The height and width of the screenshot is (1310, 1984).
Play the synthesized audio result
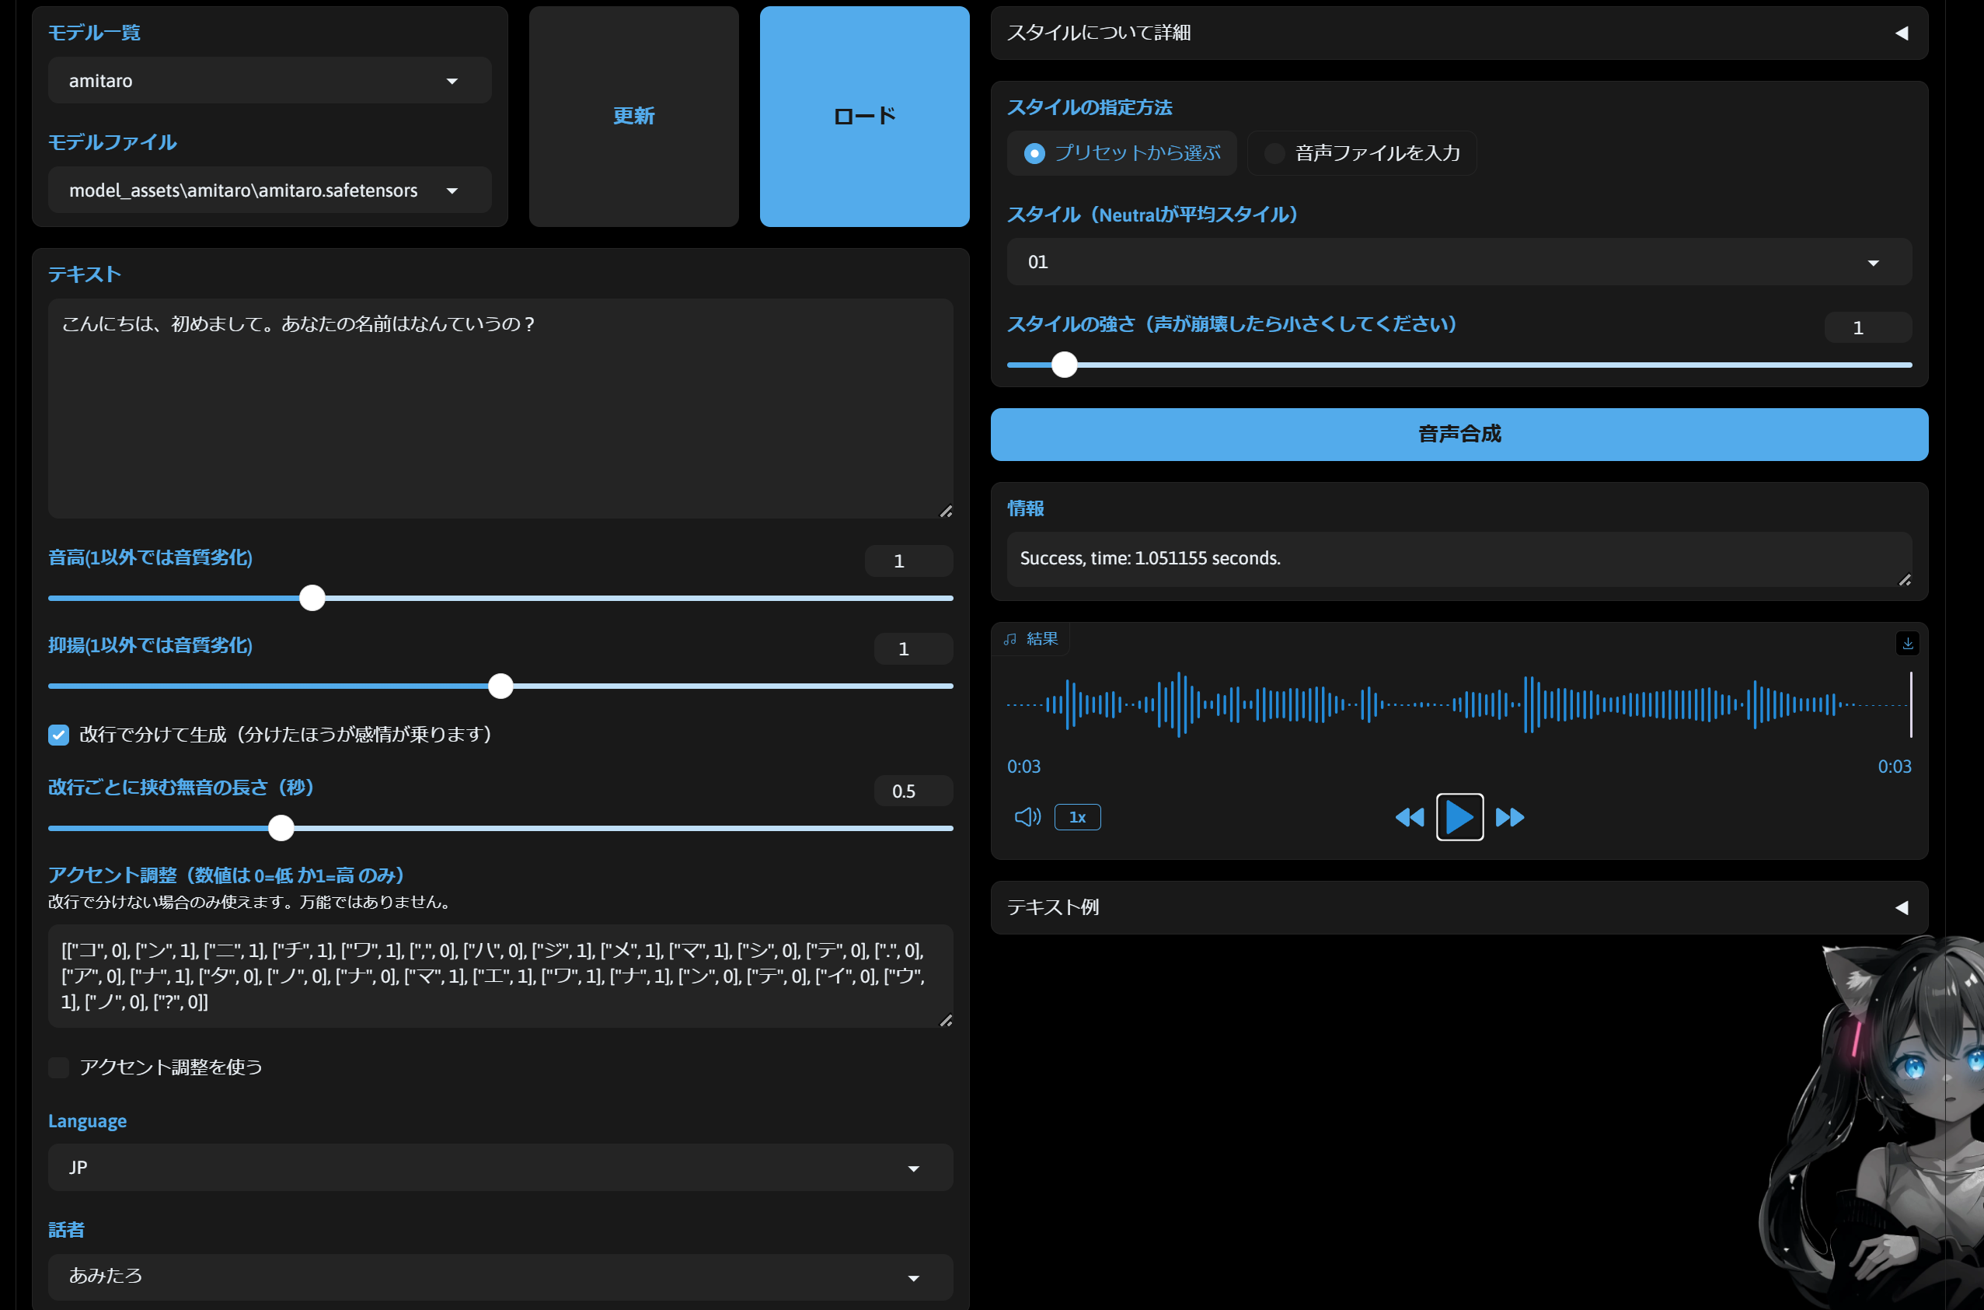click(1459, 816)
